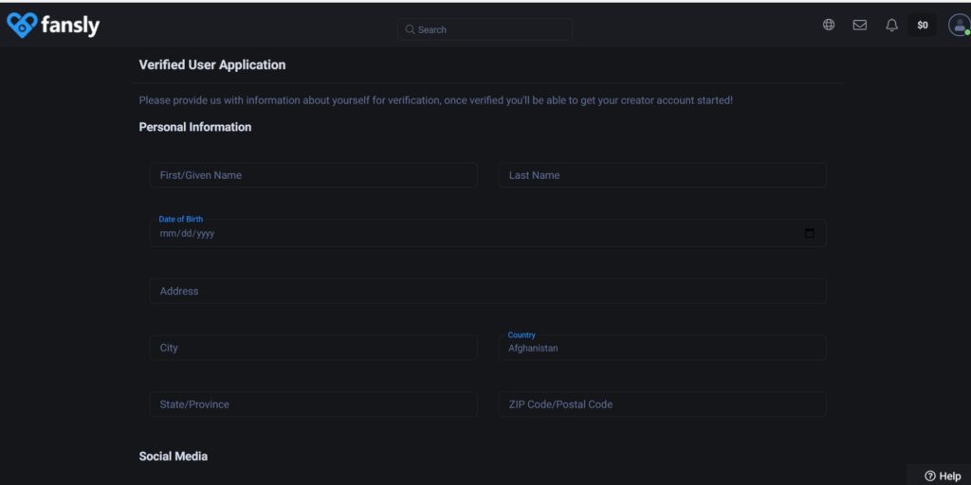Click the Help button
Image resolution: width=971 pixels, height=485 pixels.
(942, 476)
